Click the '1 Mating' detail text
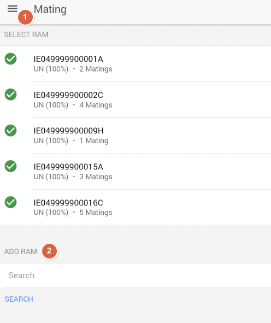Viewport: 271px width, 323px height. (x=94, y=140)
